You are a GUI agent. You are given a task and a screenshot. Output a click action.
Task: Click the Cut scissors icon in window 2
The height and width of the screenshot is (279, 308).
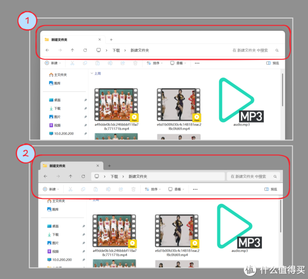(x=70, y=189)
